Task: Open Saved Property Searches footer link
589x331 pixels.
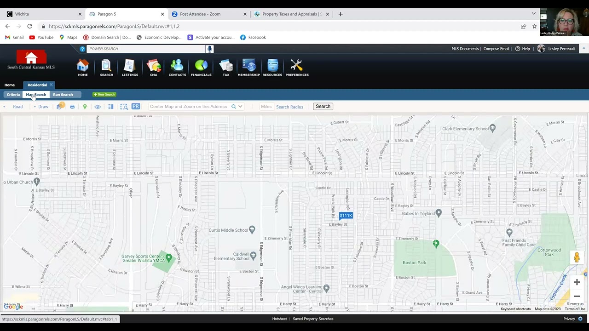Action: point(313,319)
